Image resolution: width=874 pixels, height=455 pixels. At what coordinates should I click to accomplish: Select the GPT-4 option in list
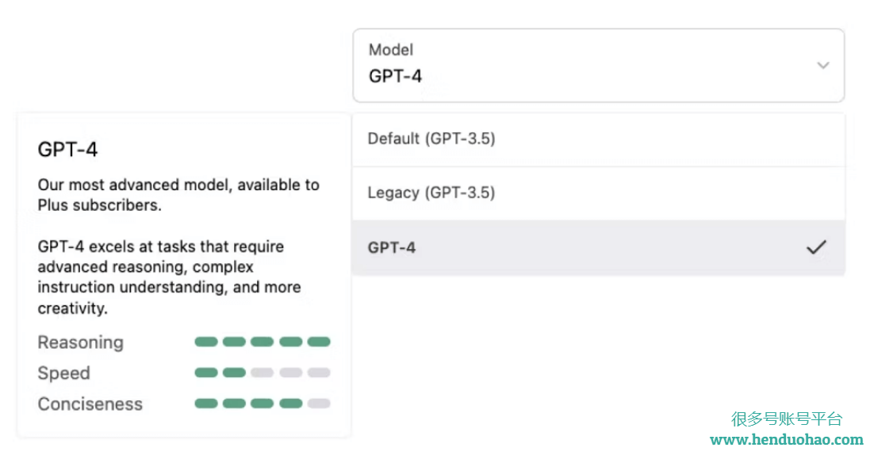coord(599,247)
